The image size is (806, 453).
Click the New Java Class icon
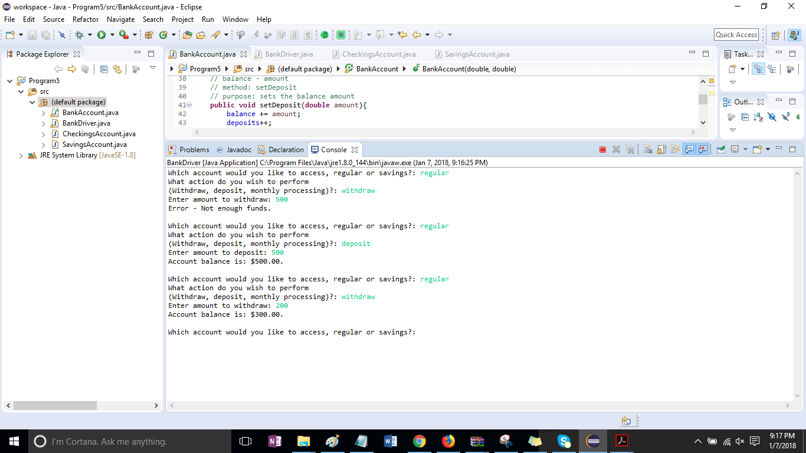[x=163, y=35]
